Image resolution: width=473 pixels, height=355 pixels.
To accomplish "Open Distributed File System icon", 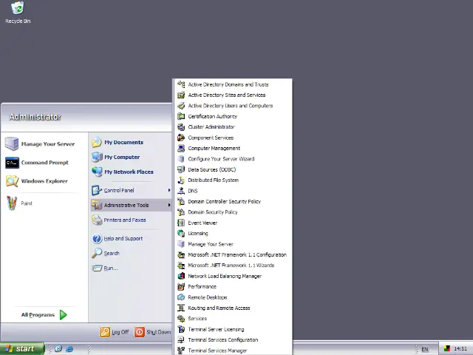I will 181,180.
